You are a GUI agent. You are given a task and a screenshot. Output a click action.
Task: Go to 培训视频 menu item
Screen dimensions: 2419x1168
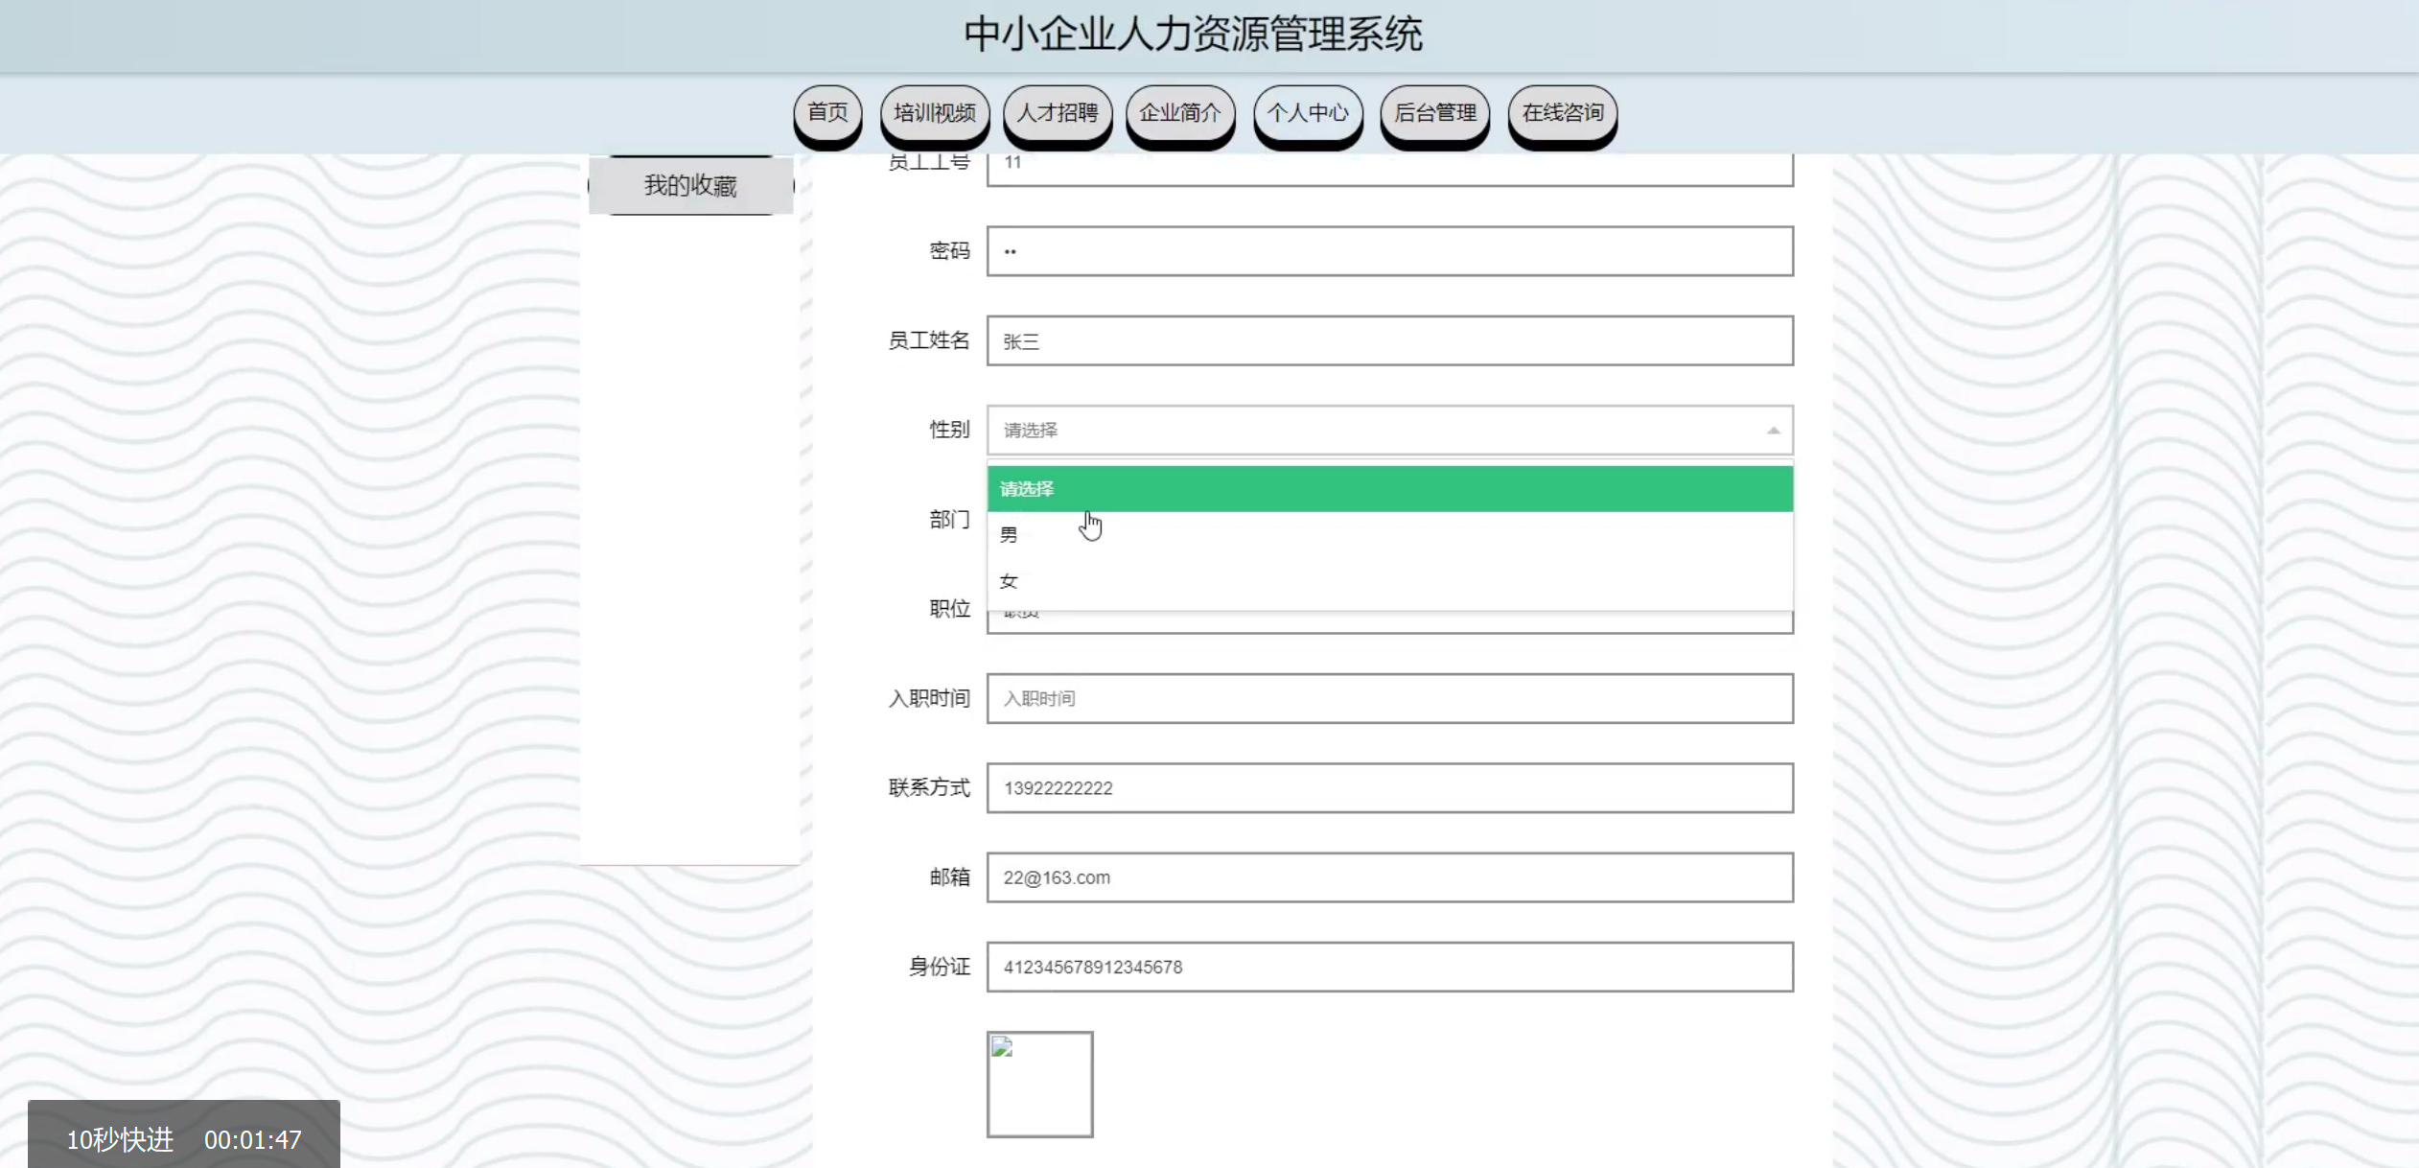point(935,113)
